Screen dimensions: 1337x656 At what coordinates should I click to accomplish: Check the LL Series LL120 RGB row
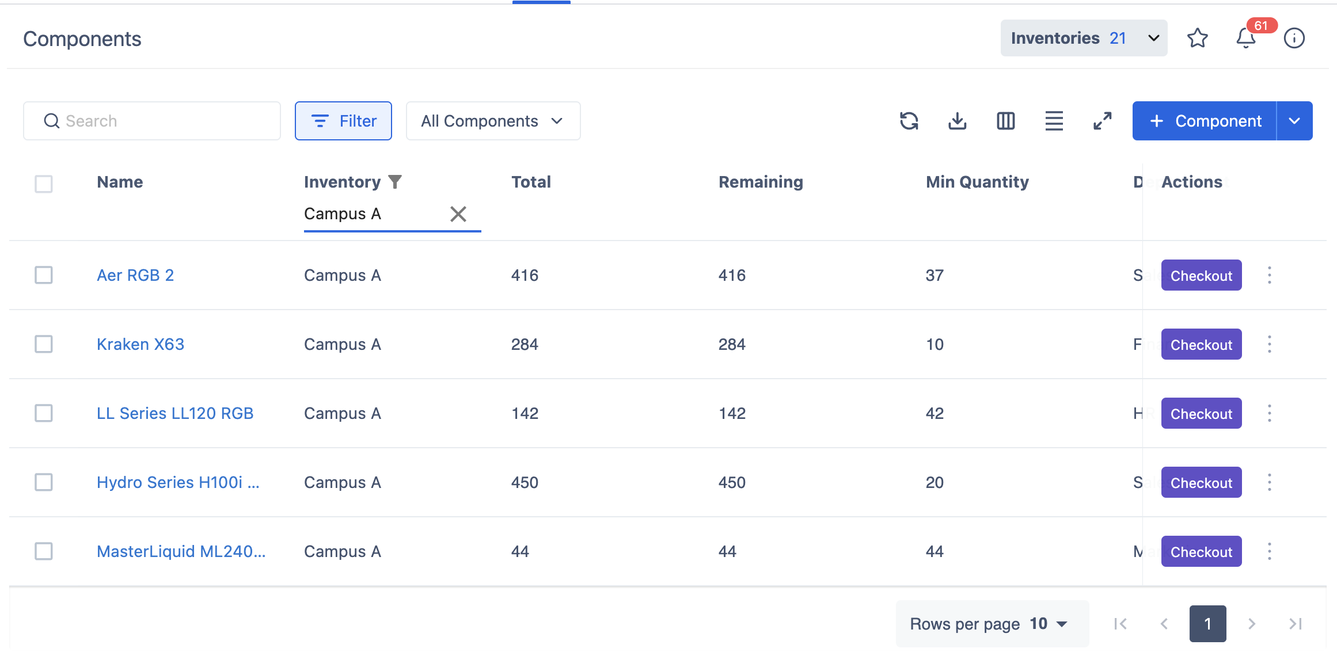pyautogui.click(x=44, y=413)
